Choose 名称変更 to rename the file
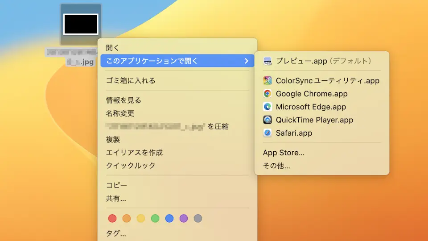The height and width of the screenshot is (241, 428). (120, 113)
